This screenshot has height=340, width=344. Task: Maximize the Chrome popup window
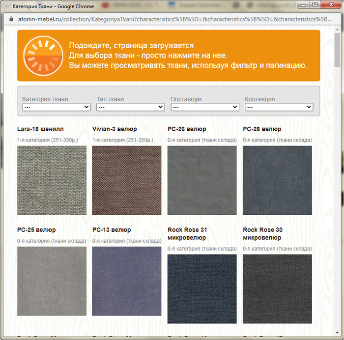(315, 5)
